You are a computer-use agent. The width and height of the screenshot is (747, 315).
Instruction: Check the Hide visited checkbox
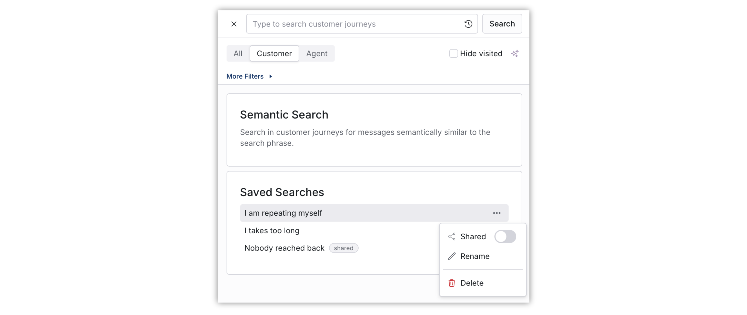[x=453, y=53]
